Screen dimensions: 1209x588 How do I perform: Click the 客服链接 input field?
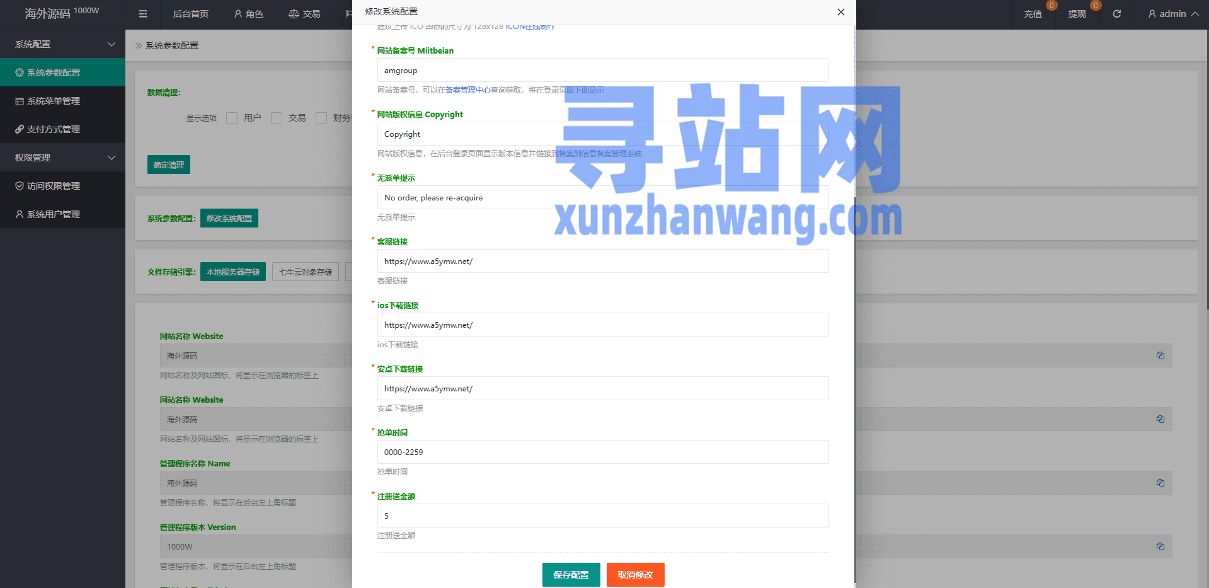603,261
